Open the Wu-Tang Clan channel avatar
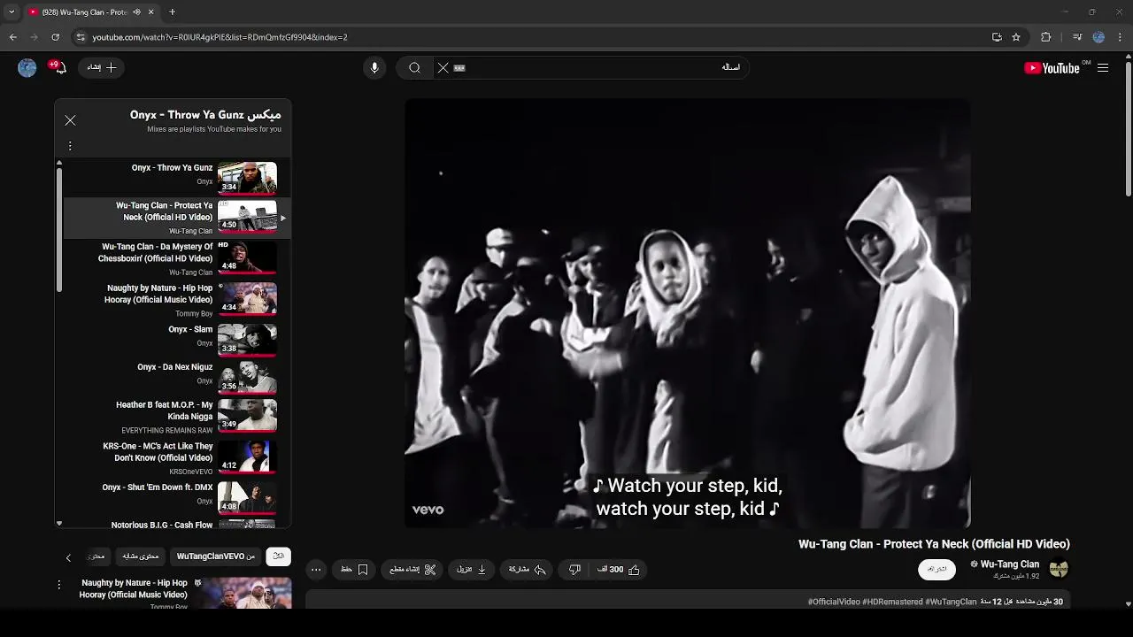The image size is (1133, 637). coord(1059,569)
